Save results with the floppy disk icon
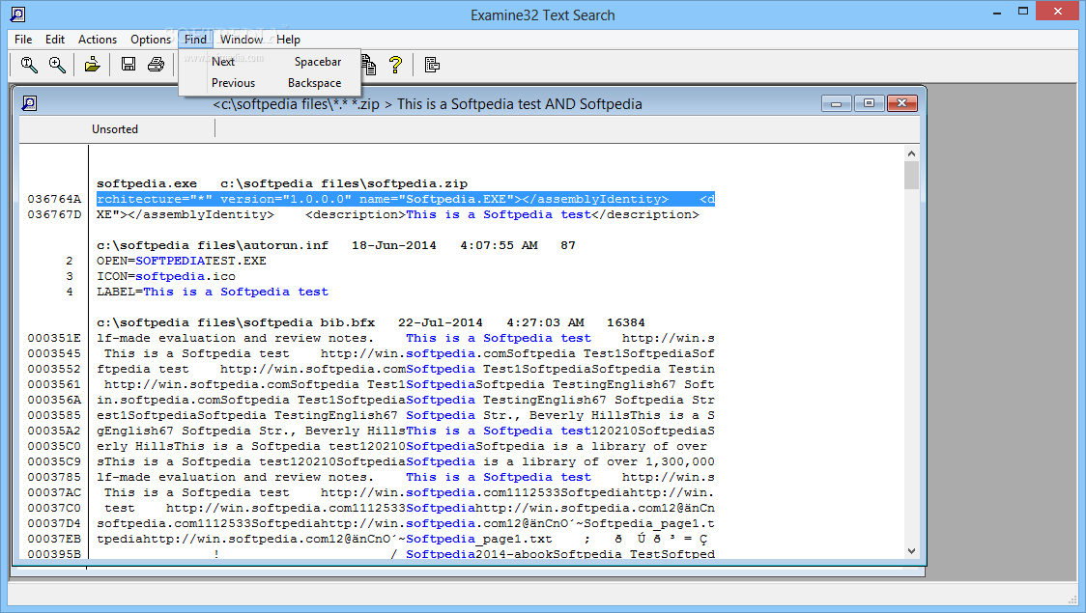 coord(129,65)
